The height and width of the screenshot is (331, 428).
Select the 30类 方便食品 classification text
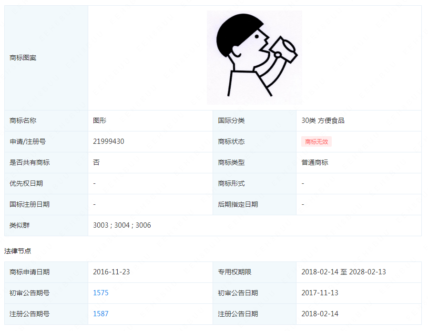323,120
